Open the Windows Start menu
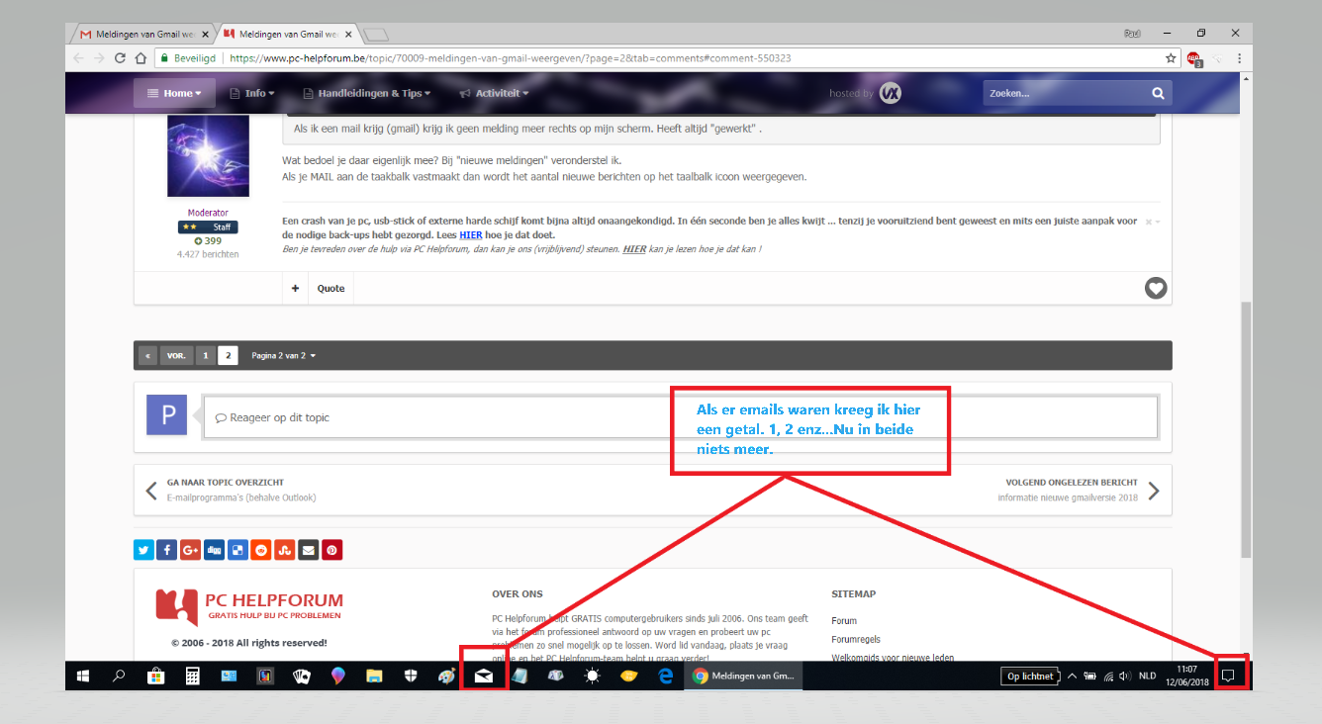The width and height of the screenshot is (1322, 724). coord(84,677)
